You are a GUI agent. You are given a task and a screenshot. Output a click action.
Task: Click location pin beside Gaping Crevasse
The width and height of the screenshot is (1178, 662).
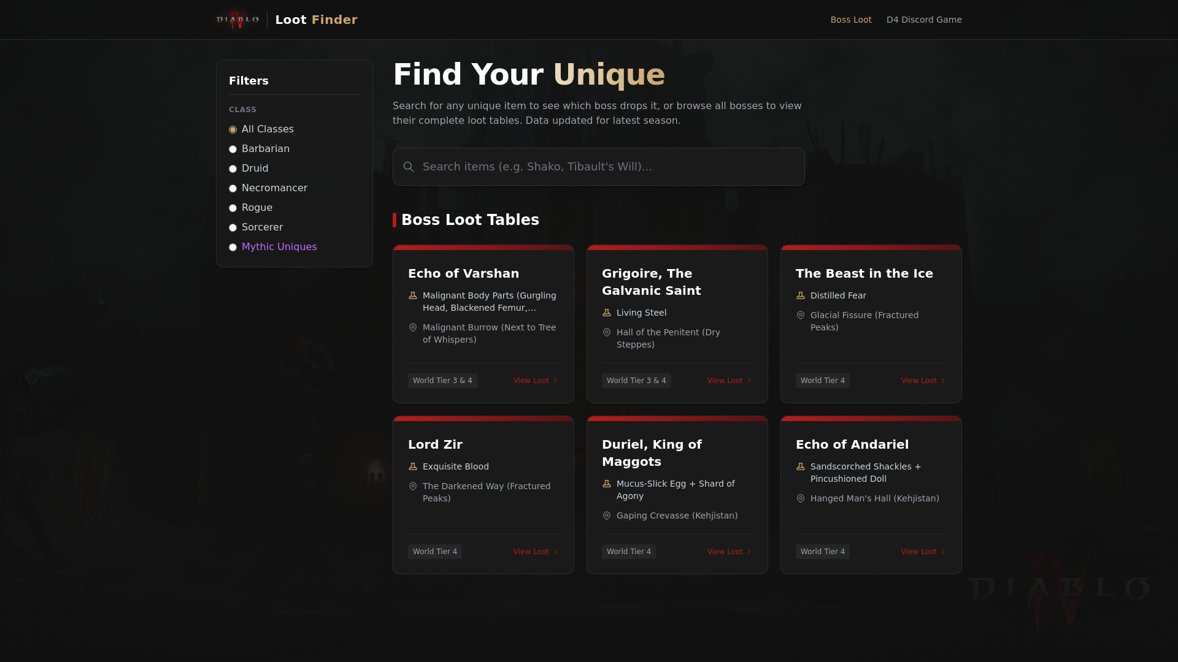coord(607,516)
